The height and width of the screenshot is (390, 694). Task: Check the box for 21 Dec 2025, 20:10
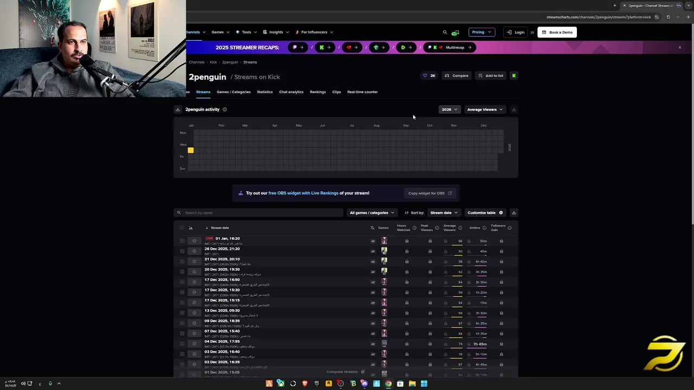coord(182,262)
